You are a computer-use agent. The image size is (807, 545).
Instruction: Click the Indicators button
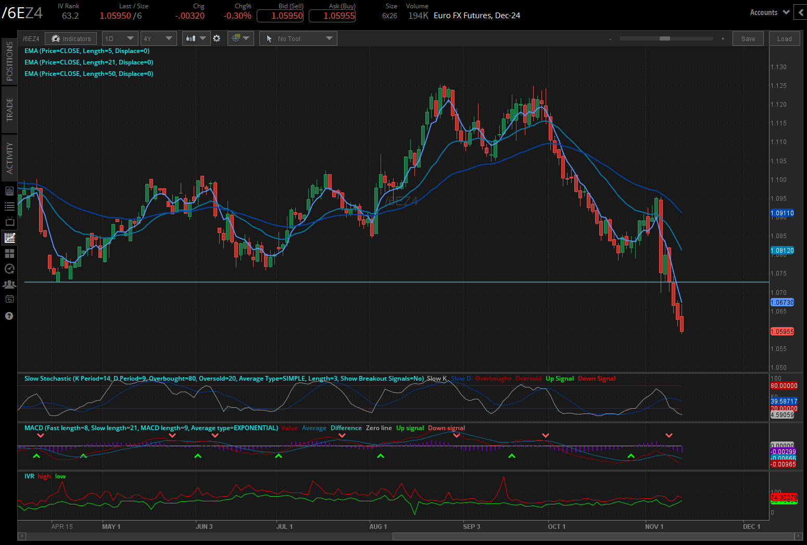[71, 38]
